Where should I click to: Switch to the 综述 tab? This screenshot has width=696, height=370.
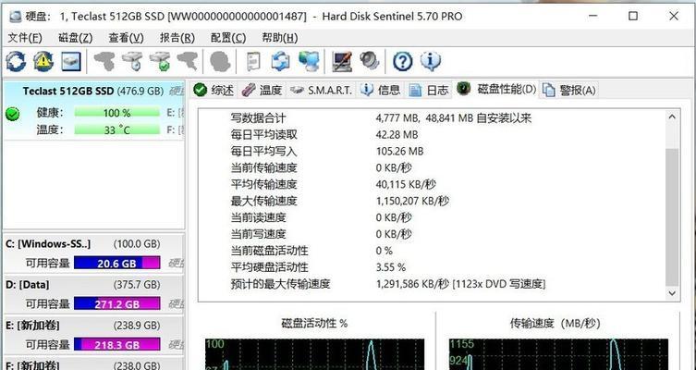[x=214, y=90]
